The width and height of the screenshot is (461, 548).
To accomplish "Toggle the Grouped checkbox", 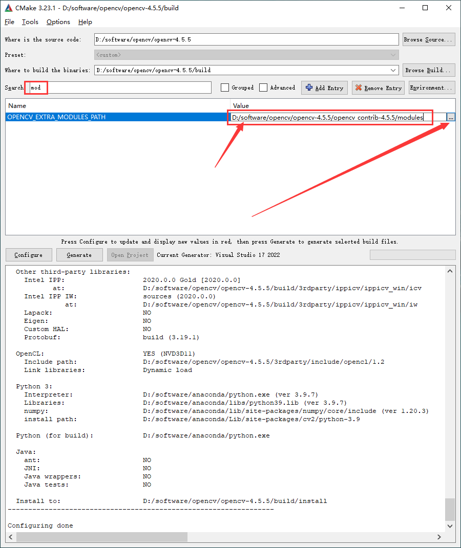I will 225,87.
